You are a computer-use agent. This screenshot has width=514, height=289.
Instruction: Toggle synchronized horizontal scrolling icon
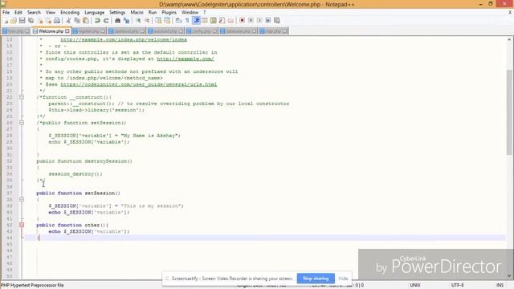(x=167, y=21)
